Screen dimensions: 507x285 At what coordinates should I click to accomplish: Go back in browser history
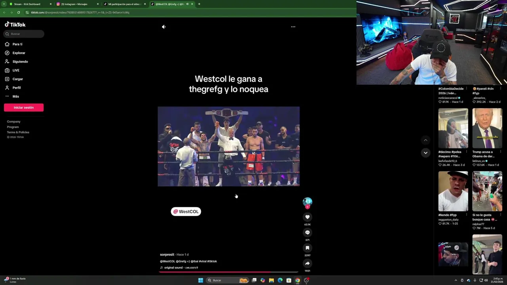4,12
